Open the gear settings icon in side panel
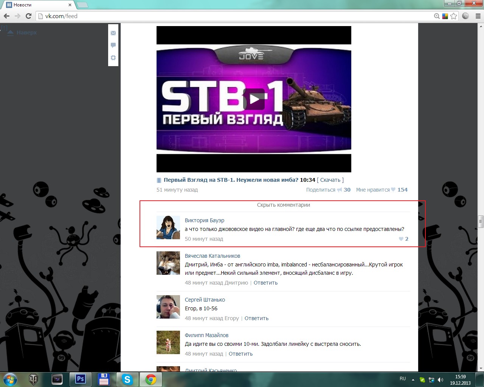Screen dimensions: 484x387 113,58
